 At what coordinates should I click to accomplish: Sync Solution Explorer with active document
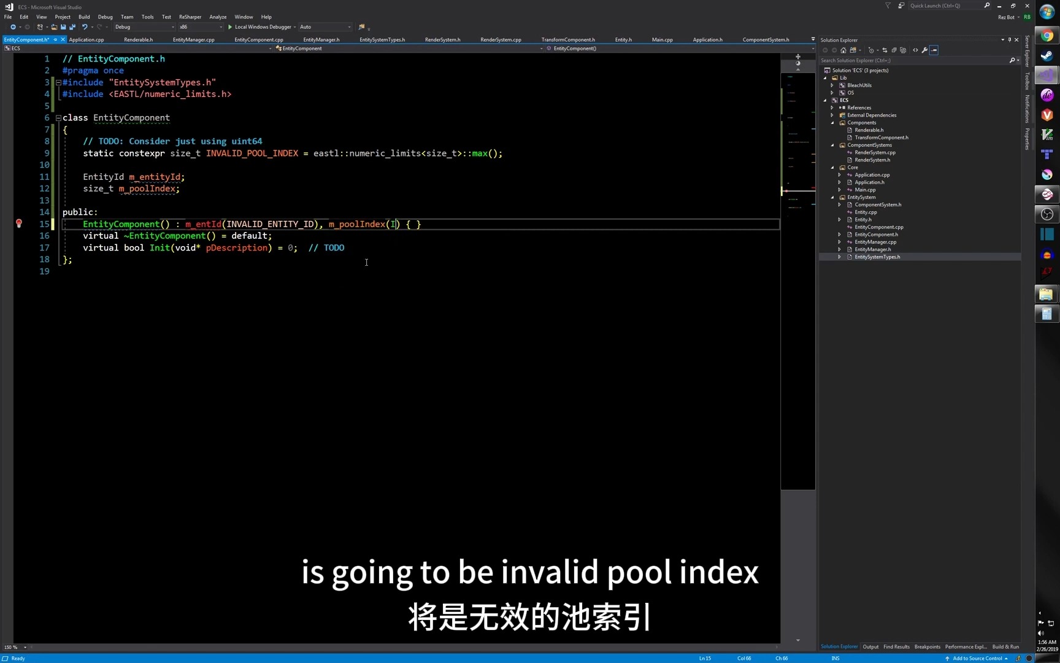click(885, 50)
